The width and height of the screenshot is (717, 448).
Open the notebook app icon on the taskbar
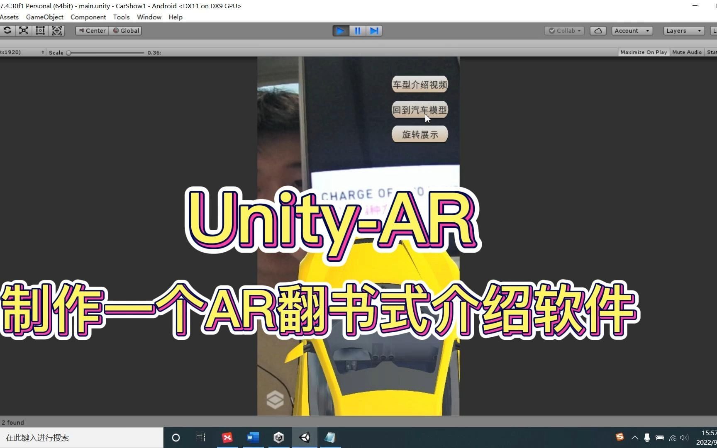pyautogui.click(x=330, y=438)
